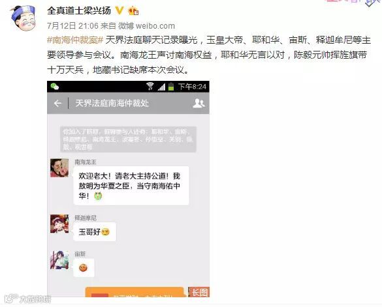Tap 南海龙王 chat avatar
This screenshot has width=382, height=307.
[59, 168]
